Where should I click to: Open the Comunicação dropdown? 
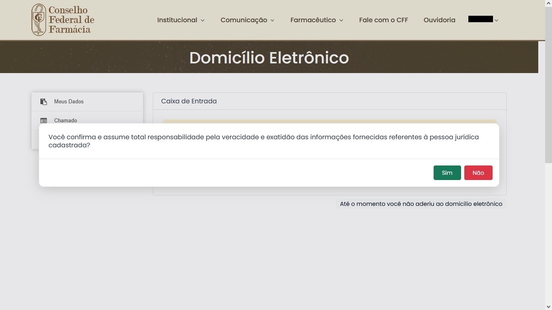[247, 20]
